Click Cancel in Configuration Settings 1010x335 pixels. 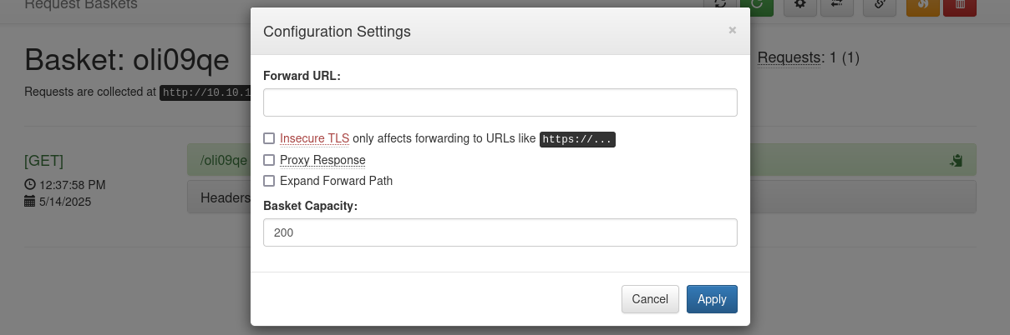(650, 299)
